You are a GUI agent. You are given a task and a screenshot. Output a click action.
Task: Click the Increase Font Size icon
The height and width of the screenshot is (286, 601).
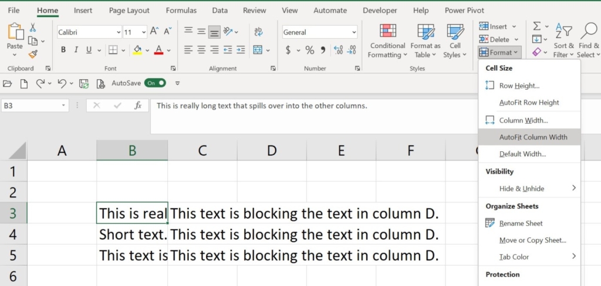coord(154,32)
